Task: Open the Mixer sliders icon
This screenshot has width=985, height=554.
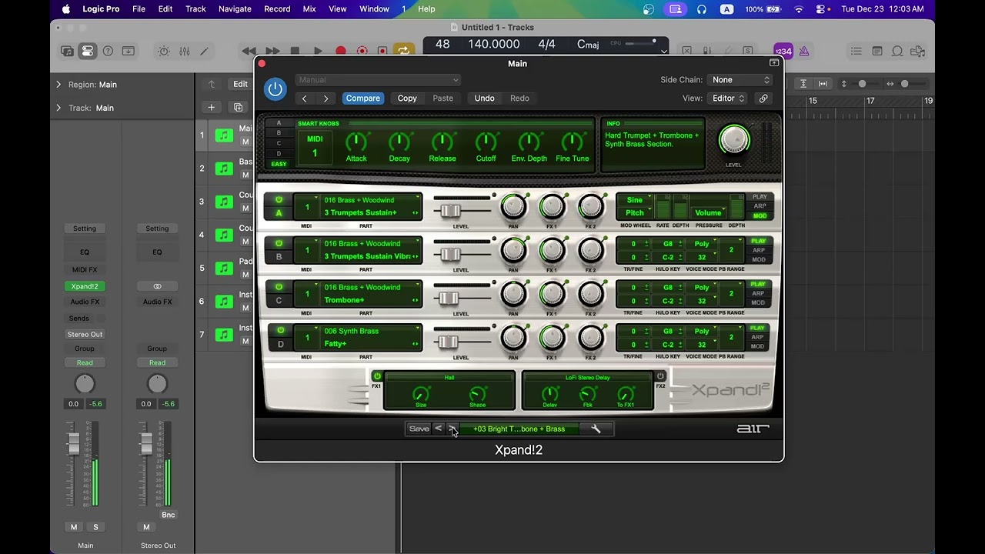Action: tap(185, 51)
